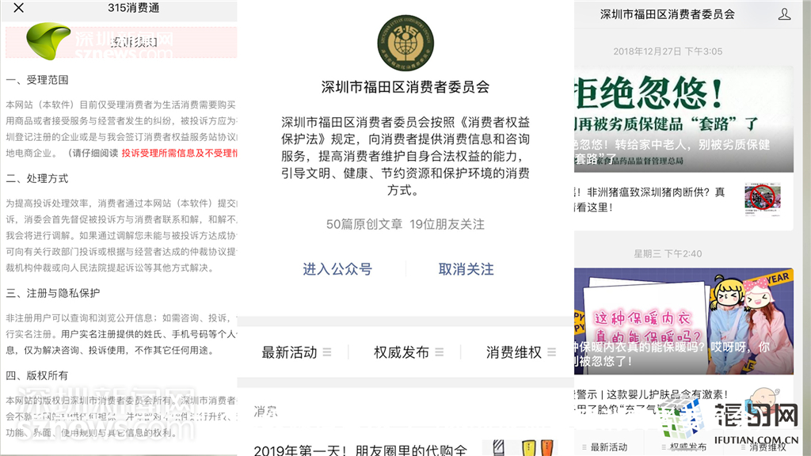View the 50篇原创文章 count
The width and height of the screenshot is (811, 456).
[x=364, y=224]
